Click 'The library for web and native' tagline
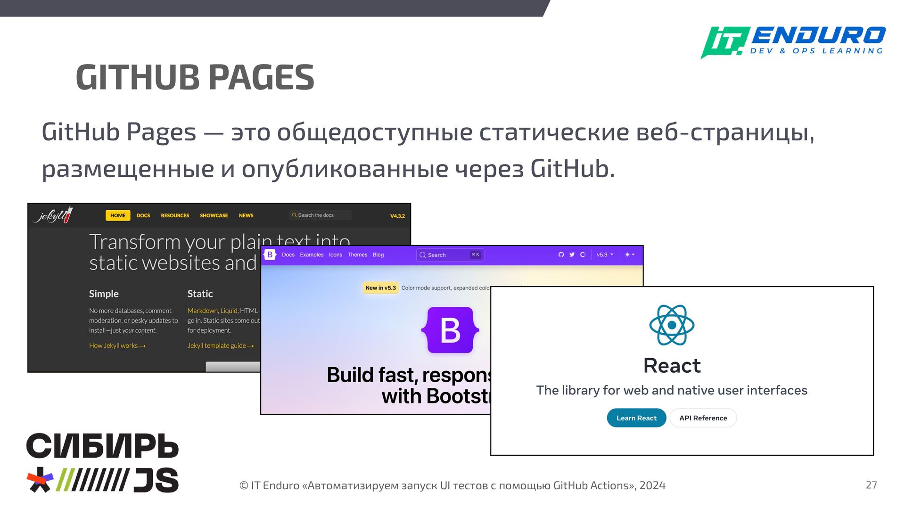The image size is (905, 509). 671,390
